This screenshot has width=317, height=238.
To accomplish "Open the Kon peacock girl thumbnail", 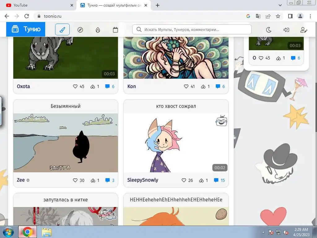I will click(176, 58).
